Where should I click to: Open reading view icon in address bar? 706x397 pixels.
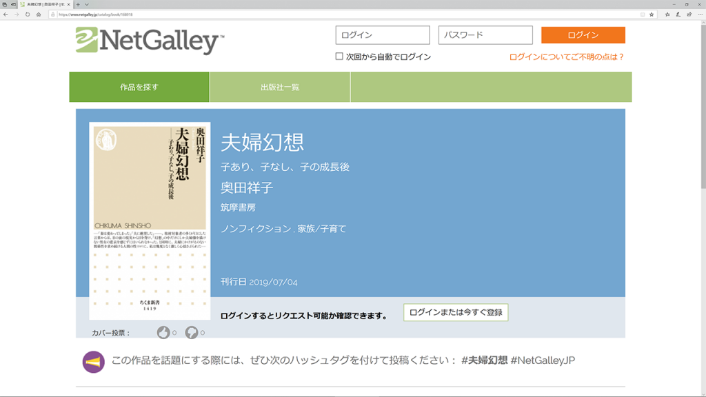pyautogui.click(x=643, y=14)
